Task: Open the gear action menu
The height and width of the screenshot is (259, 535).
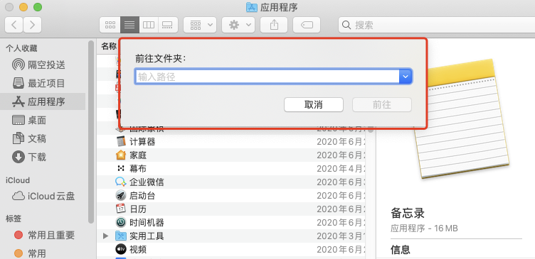Action: [238, 25]
